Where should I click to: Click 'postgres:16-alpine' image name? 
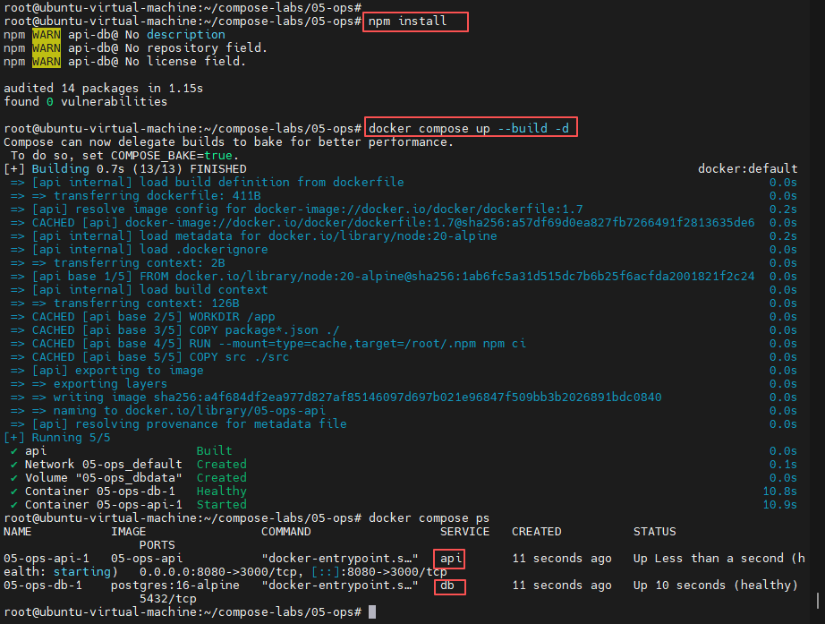point(174,586)
